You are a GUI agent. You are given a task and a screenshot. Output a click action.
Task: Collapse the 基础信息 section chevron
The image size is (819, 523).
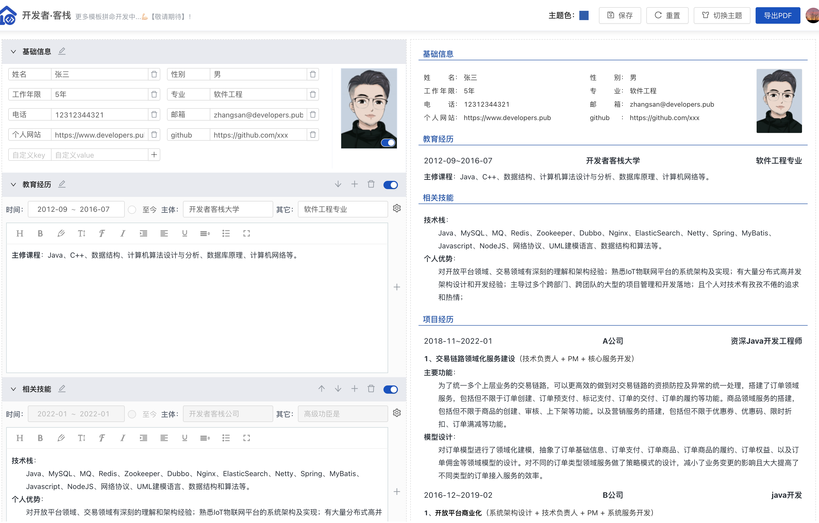tap(13, 52)
